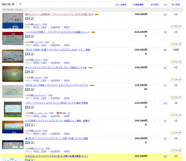
Task: Click seller icon beside aiuia876
Action: [x=32, y=25]
